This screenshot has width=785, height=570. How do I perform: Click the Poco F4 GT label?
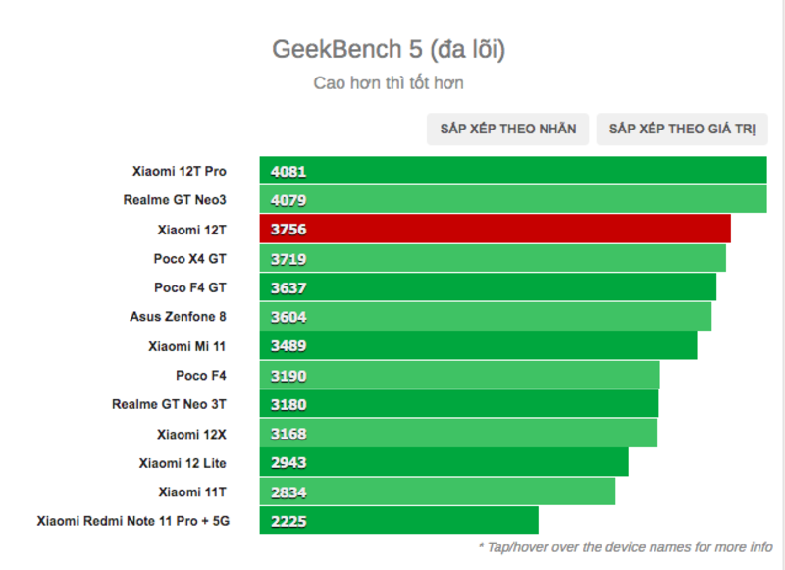pos(190,287)
